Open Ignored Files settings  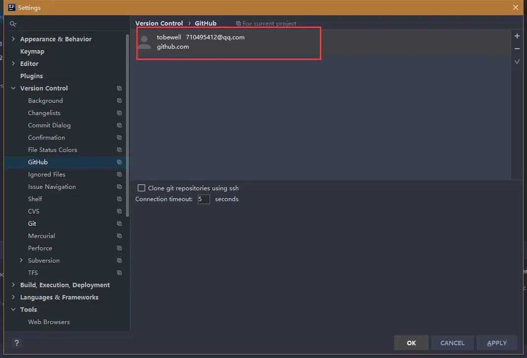click(x=46, y=174)
